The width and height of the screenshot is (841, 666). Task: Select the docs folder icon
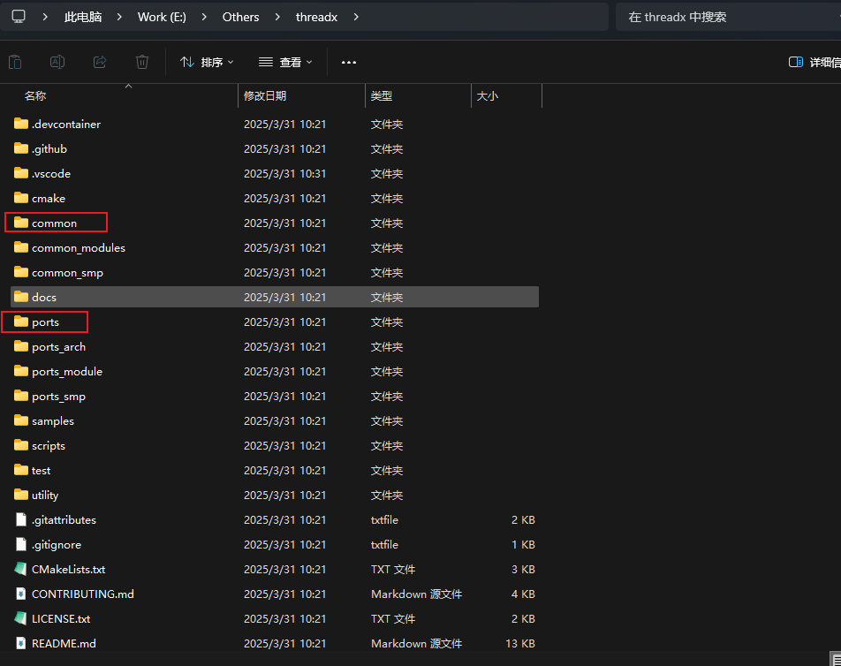(x=21, y=297)
